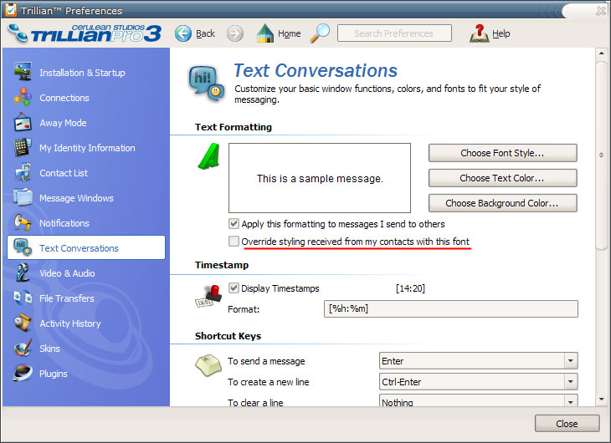Uncheck Apply this formatting to messages I send
The width and height of the screenshot is (611, 443).
(234, 223)
